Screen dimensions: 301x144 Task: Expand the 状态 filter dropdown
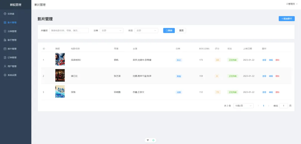coord(147,31)
